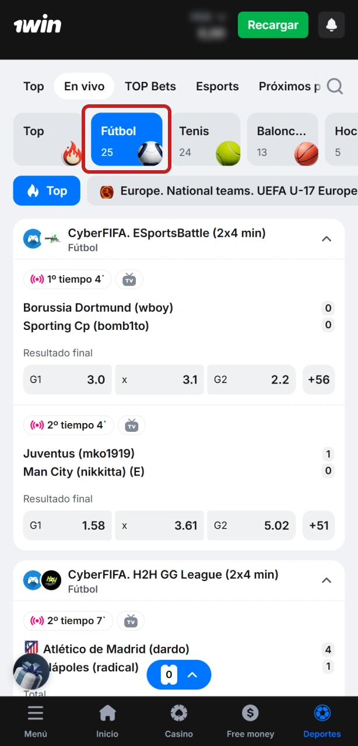
Task: Pick G2 odds 2.2 for Sporting Cp
Action: [251, 380]
